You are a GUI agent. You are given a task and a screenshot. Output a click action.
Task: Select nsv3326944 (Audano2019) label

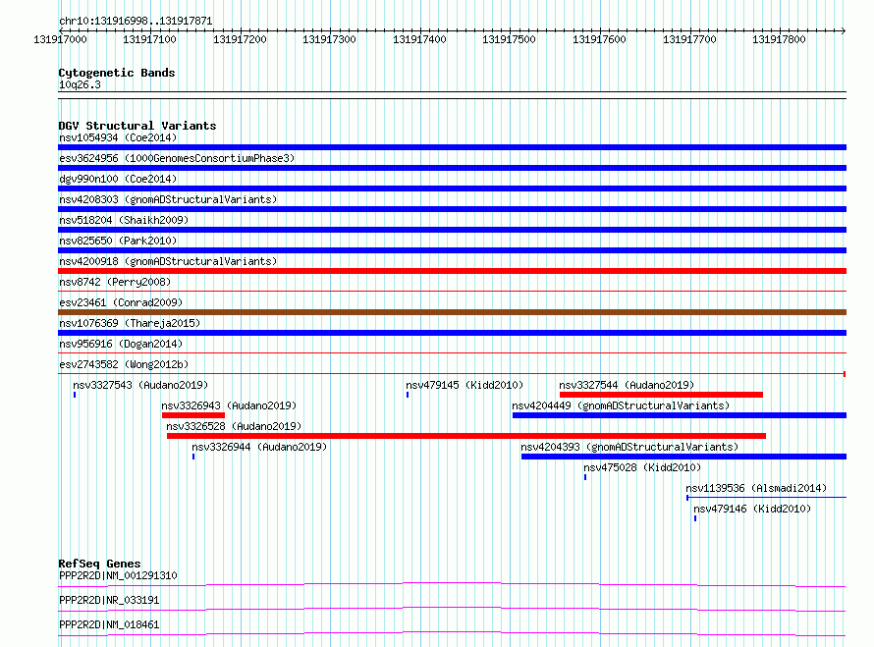pos(259,447)
